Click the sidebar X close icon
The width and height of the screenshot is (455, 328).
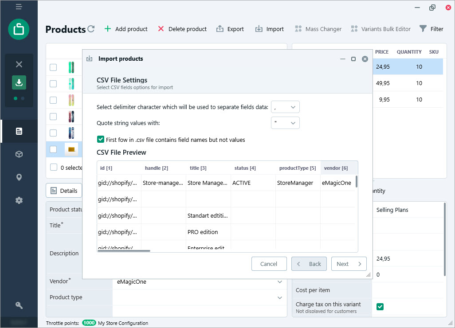click(19, 64)
